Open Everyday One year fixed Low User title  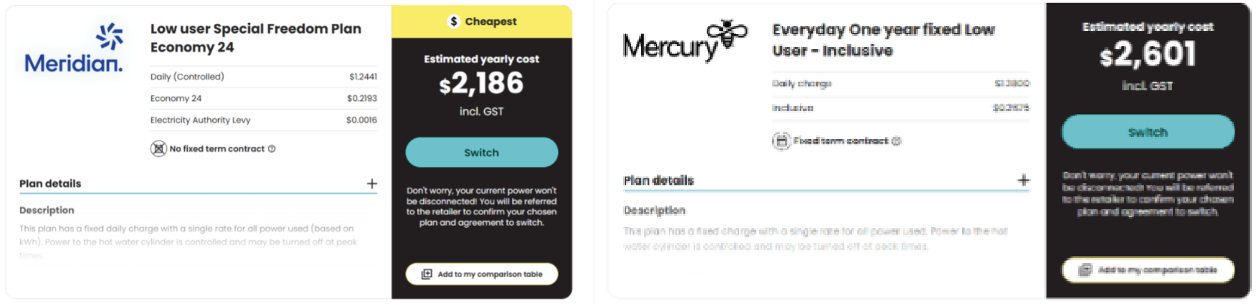(883, 40)
